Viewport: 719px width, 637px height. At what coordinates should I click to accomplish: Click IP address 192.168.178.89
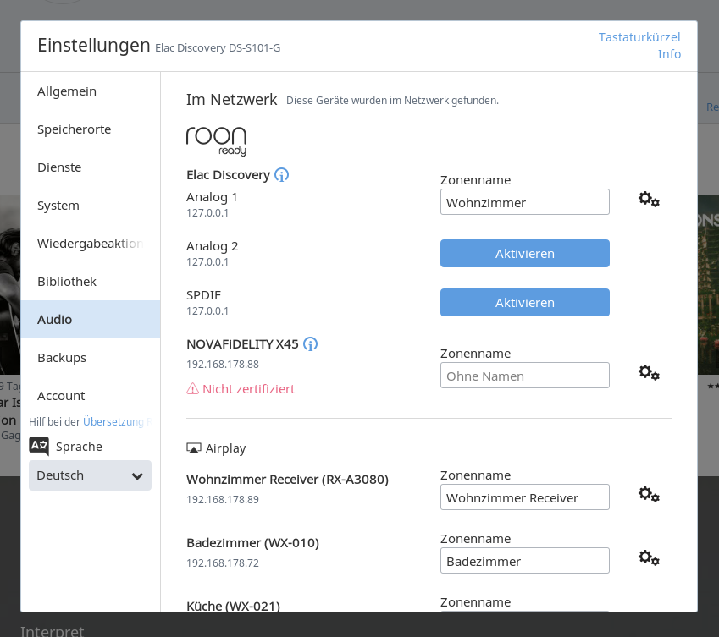223,499
